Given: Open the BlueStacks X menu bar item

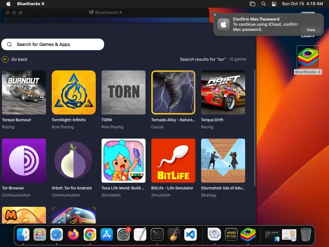Looking at the screenshot, I should 31,4.
